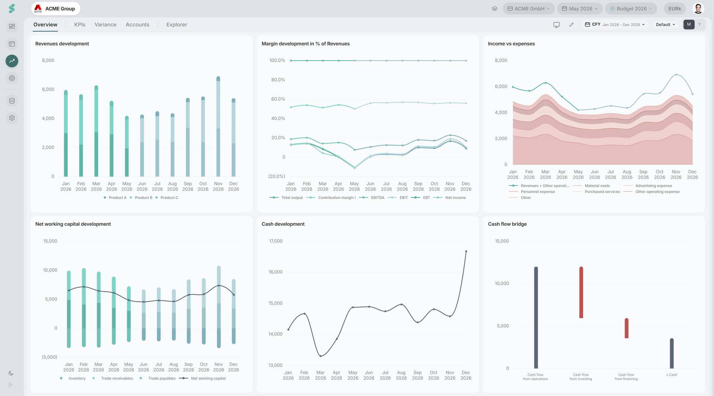Screen dimensions: 714x396
Task: Open the ACME GmbH entity dropdown
Action: pyautogui.click(x=528, y=9)
